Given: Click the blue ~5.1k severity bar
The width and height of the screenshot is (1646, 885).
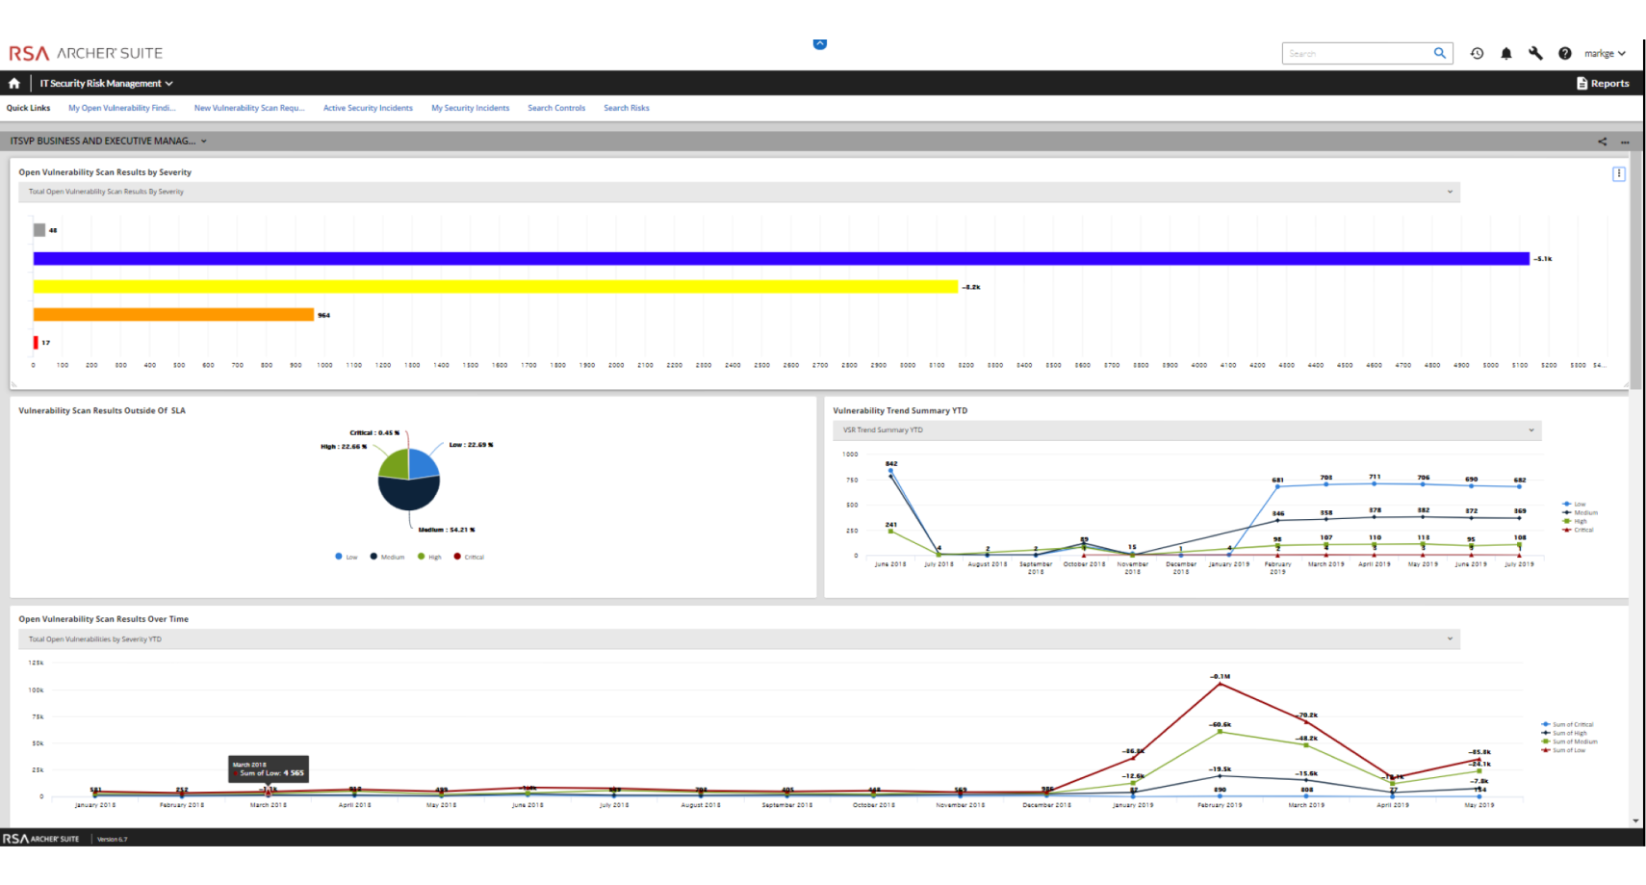Looking at the screenshot, I should tap(781, 258).
